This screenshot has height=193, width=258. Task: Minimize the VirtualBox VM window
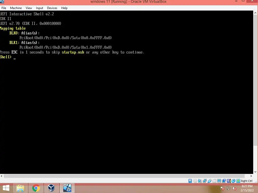coord(236,1)
